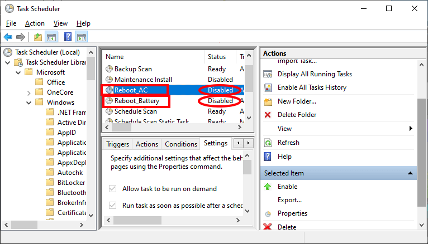The width and height of the screenshot is (428, 244).
Task: Collapse the Microsoft tree node
Action: [18, 72]
